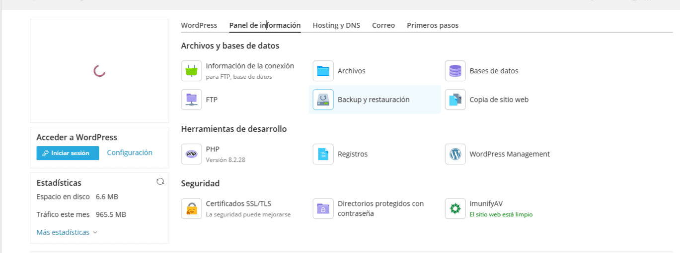
Task: Click the Iniciar sesión button
Action: pyautogui.click(x=68, y=153)
